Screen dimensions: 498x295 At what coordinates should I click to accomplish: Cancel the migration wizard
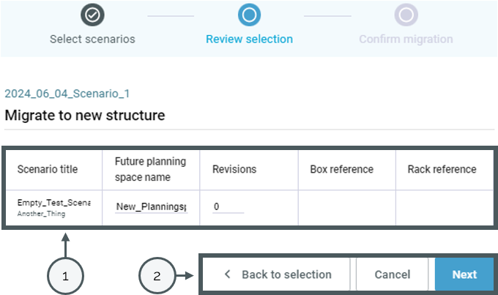point(393,274)
